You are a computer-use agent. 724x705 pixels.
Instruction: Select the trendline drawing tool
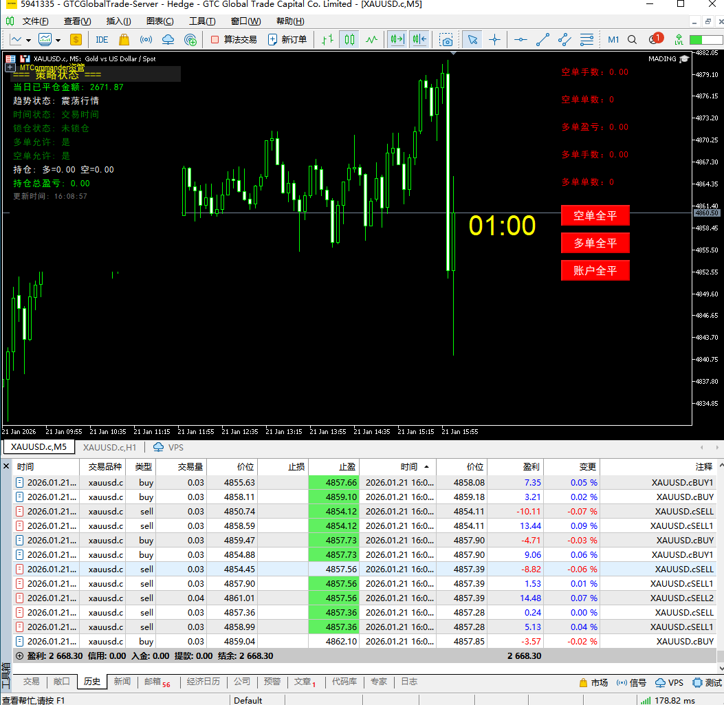point(542,40)
